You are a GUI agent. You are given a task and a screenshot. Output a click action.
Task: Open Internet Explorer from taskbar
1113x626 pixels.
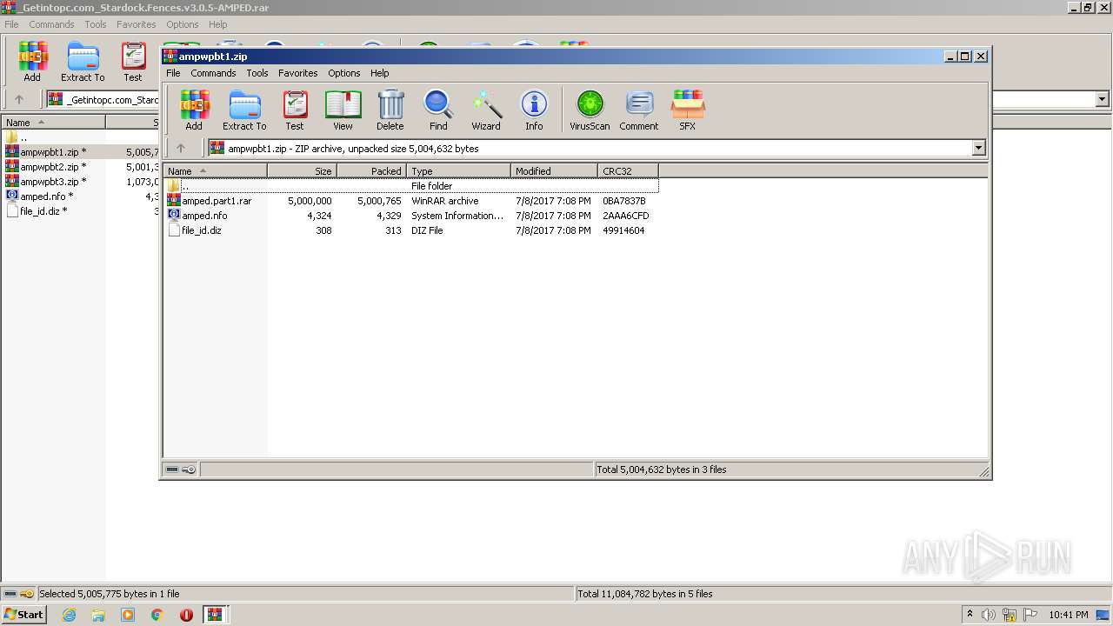pos(69,615)
